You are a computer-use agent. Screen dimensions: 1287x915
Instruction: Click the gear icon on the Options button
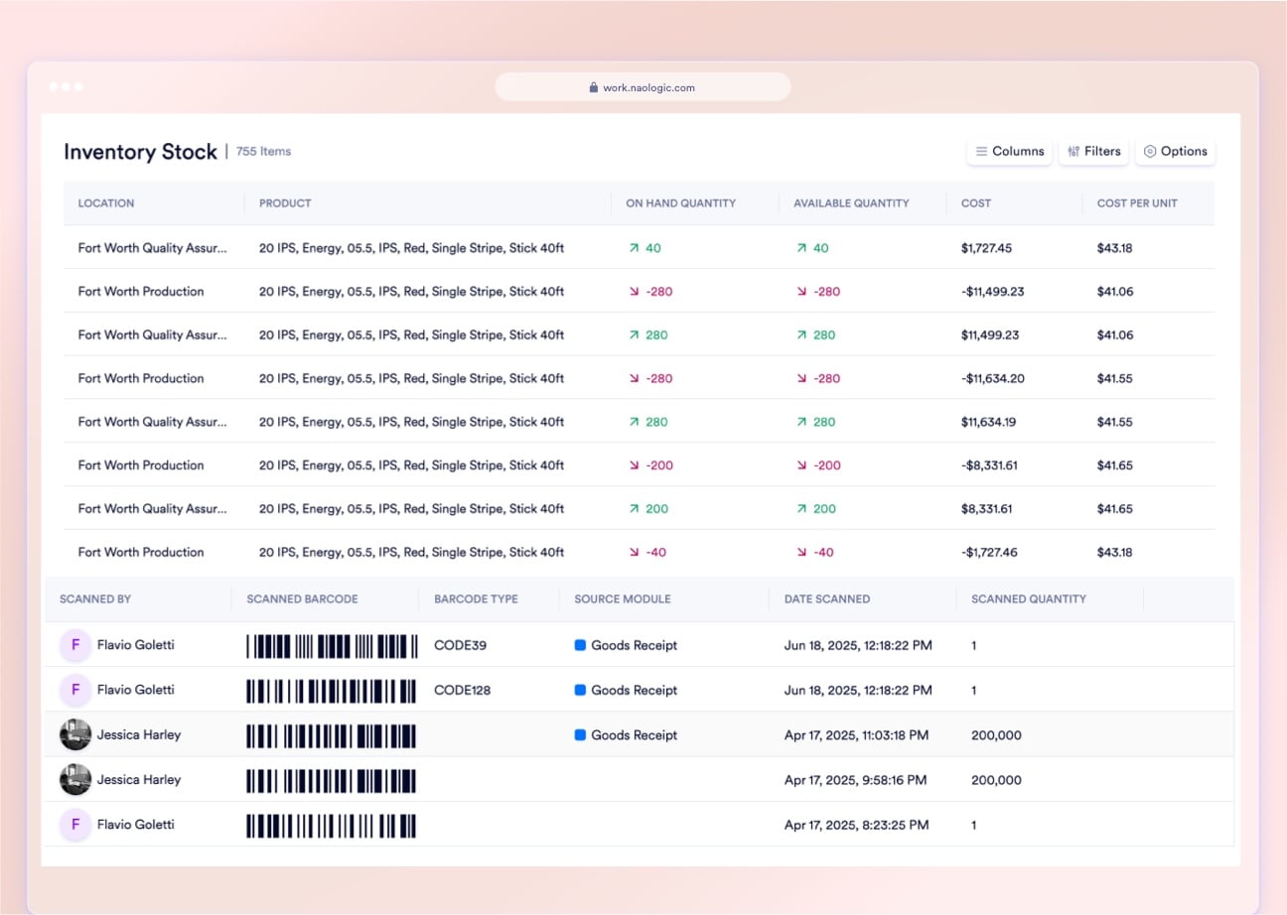point(1151,151)
